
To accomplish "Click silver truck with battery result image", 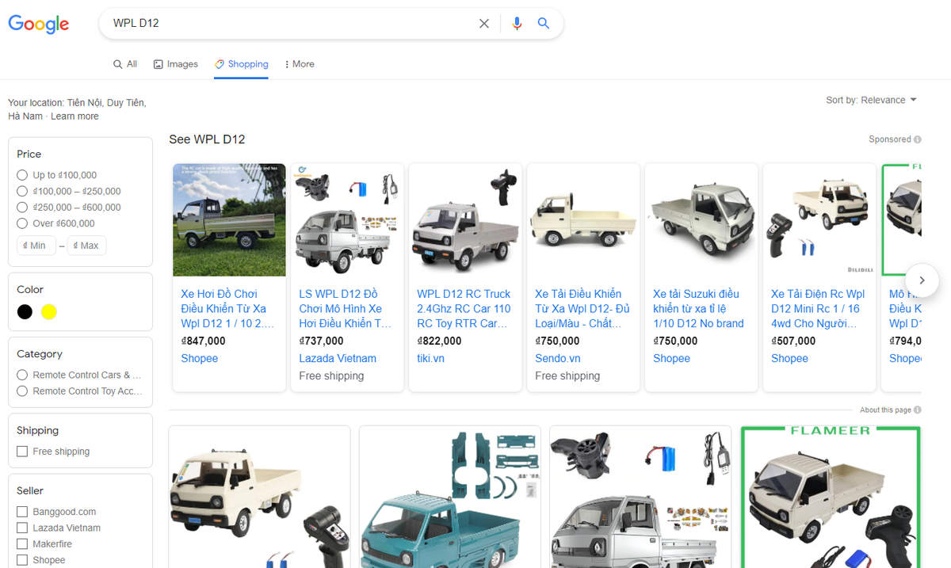I will tap(640, 497).
